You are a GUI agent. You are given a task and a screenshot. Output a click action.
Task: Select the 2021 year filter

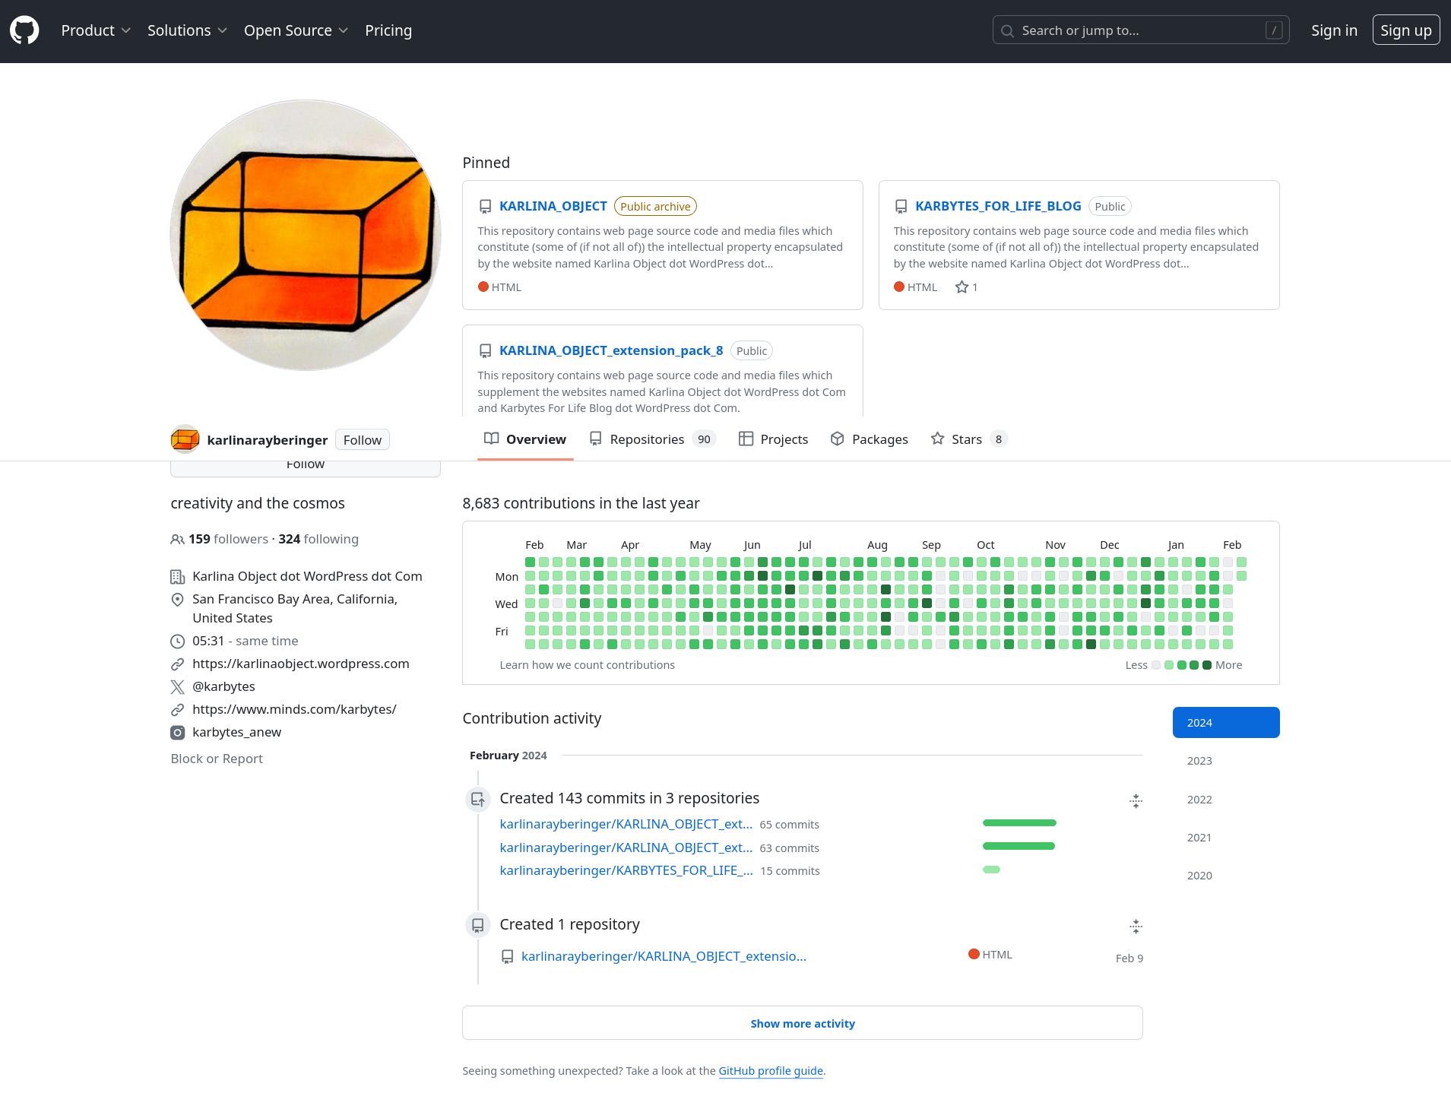[1225, 838]
